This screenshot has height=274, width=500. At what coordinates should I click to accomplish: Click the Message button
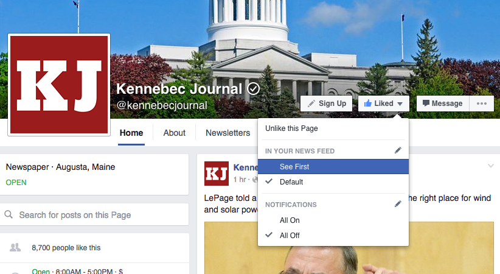442,104
